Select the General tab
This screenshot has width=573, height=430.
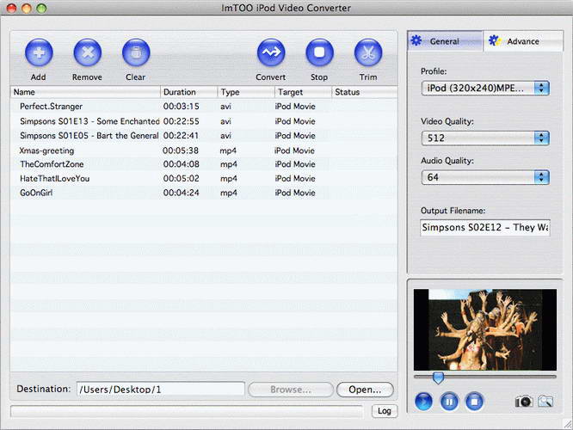[x=444, y=41]
